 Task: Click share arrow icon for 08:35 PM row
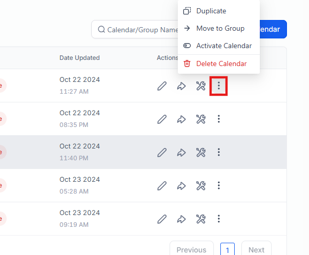pos(181,119)
